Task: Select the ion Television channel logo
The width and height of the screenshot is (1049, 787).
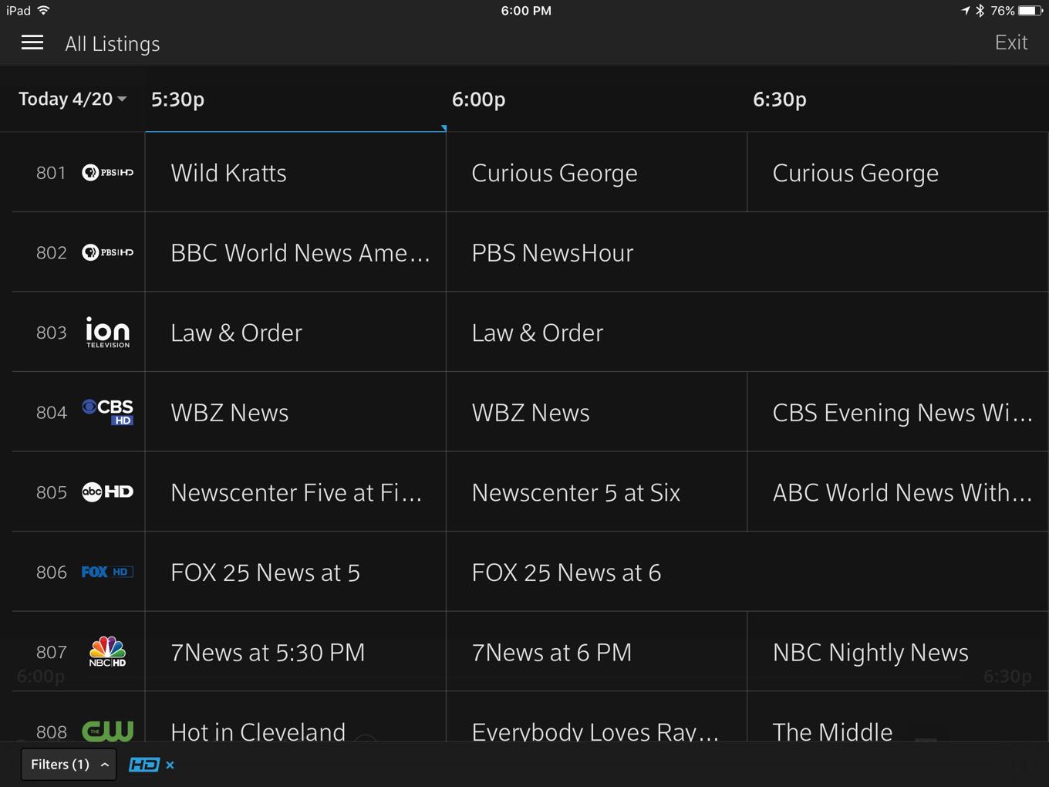Action: click(107, 333)
